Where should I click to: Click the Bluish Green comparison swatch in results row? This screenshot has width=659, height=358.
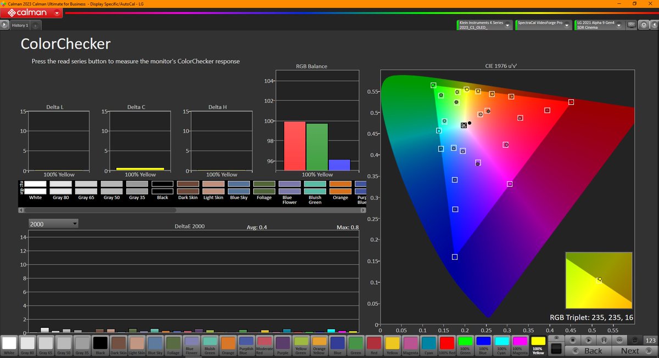(315, 187)
